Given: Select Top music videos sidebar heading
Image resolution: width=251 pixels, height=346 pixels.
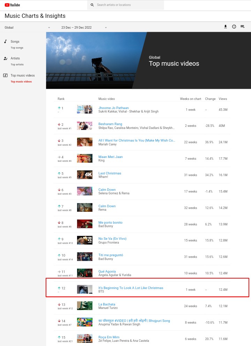Looking at the screenshot, I should coord(23,75).
